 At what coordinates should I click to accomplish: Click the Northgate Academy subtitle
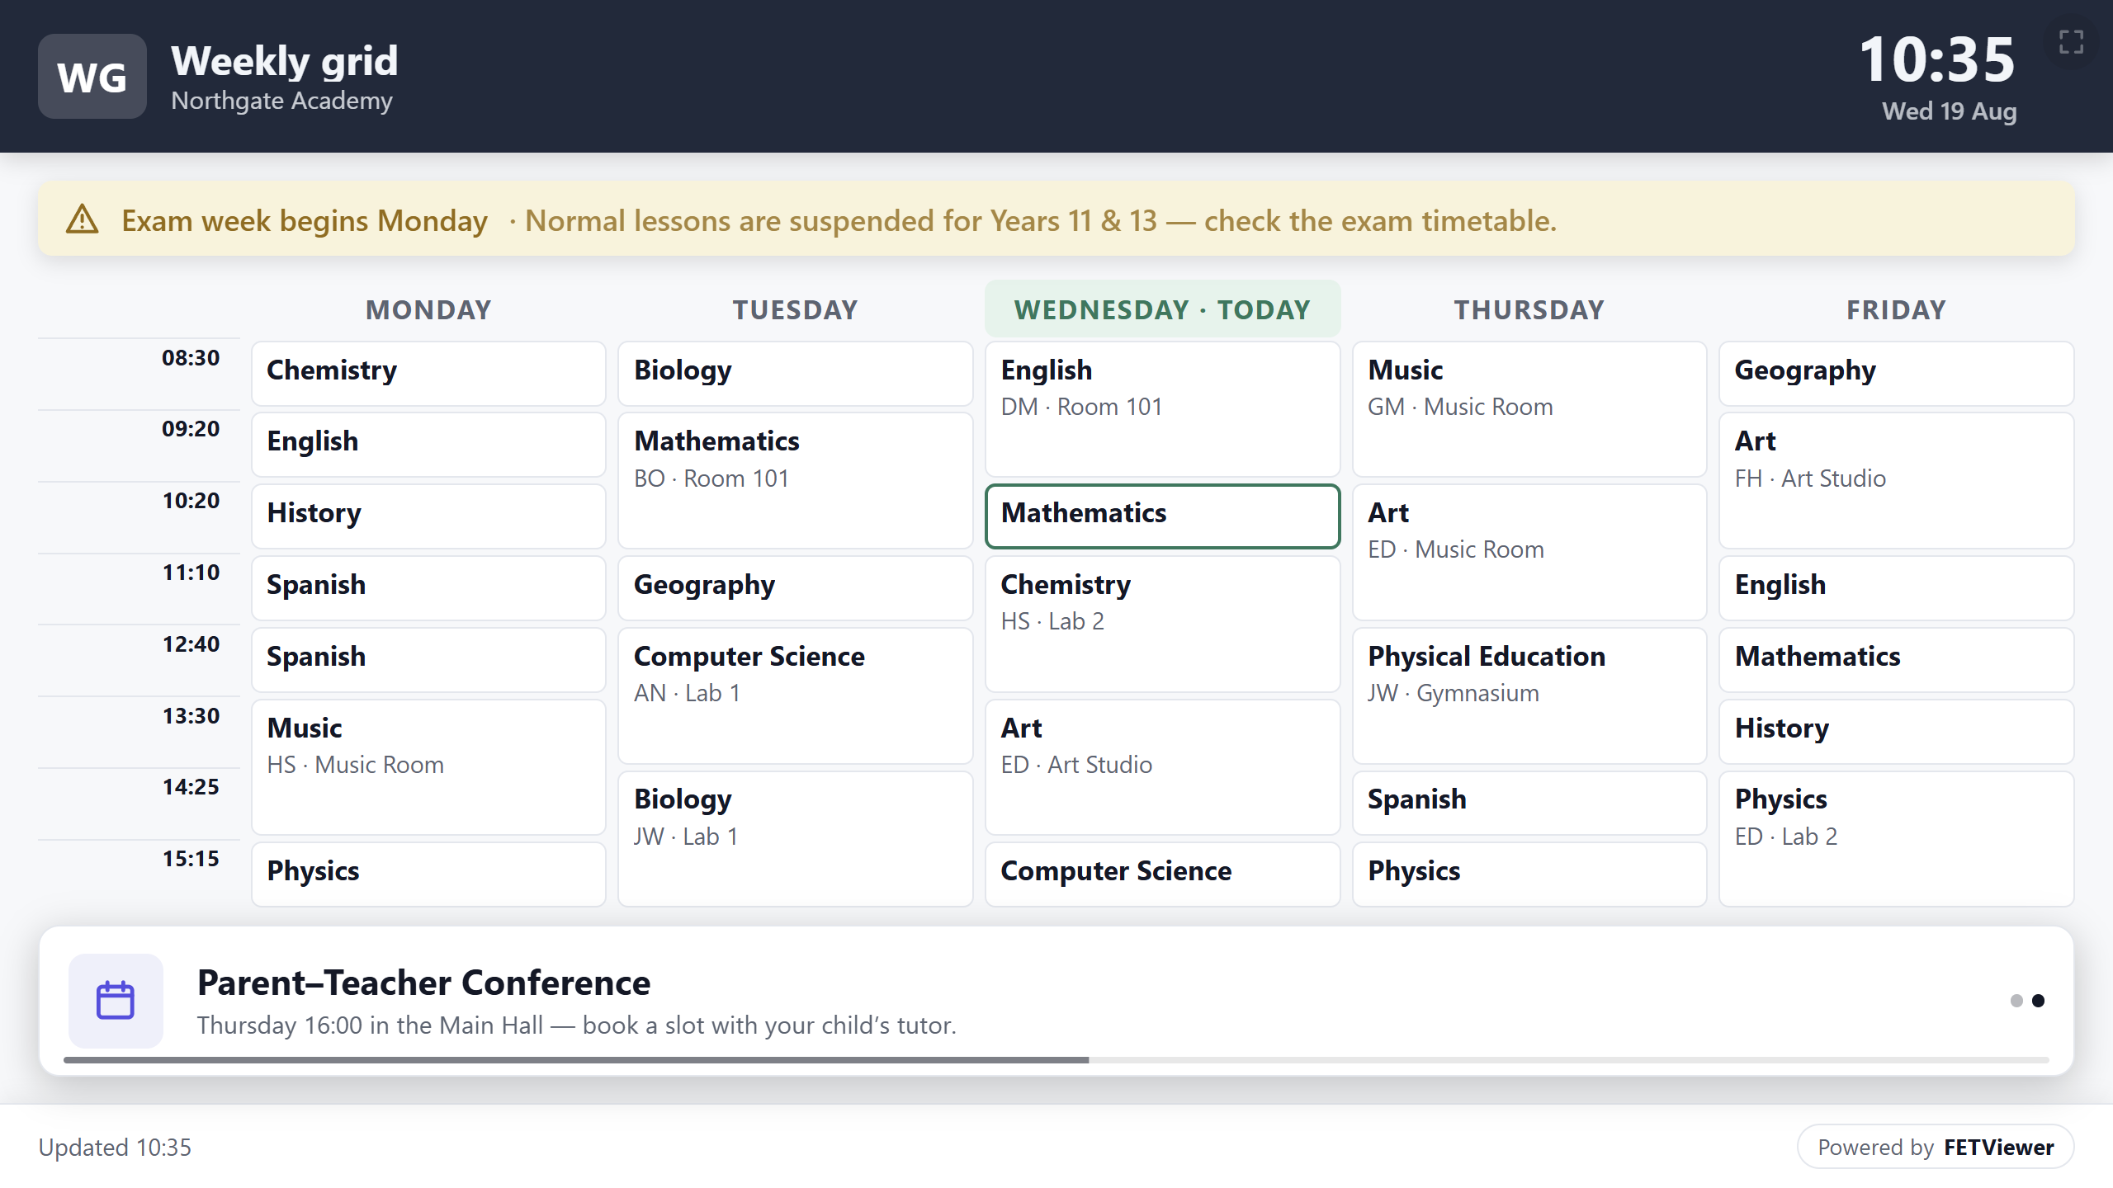(x=281, y=101)
